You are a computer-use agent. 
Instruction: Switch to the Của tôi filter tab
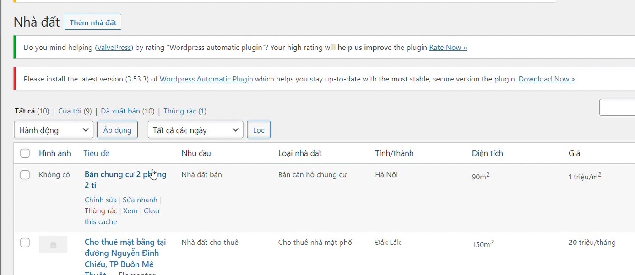pos(70,111)
